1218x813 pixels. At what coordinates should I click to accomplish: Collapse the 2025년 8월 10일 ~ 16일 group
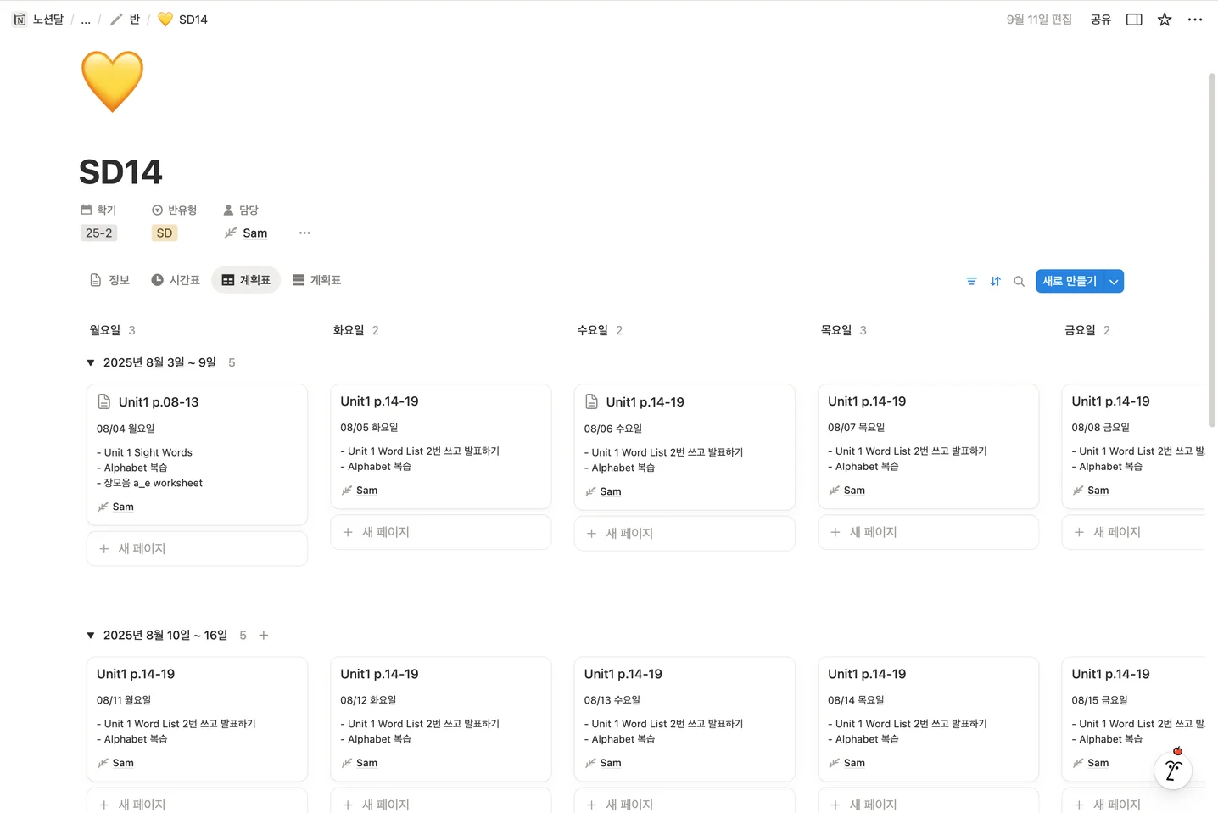91,635
